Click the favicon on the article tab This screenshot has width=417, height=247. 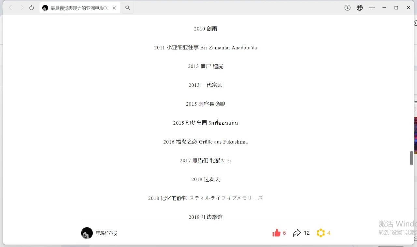pos(45,8)
